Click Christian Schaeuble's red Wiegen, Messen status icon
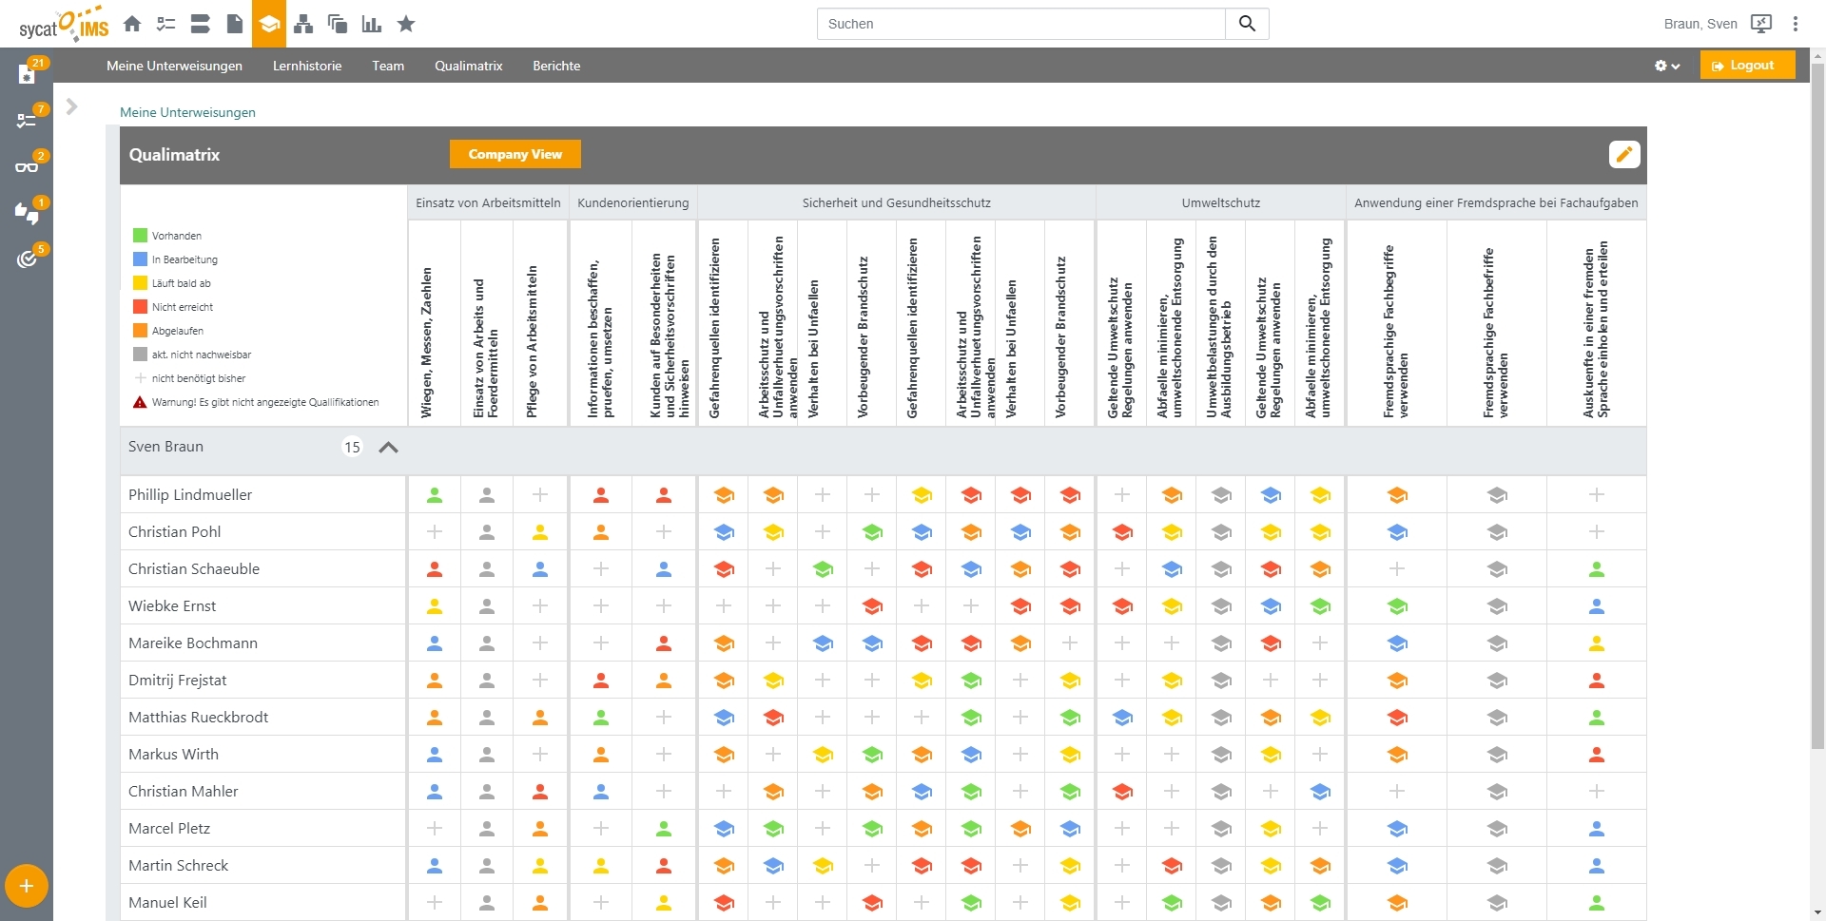This screenshot has width=1826, height=921. point(435,569)
